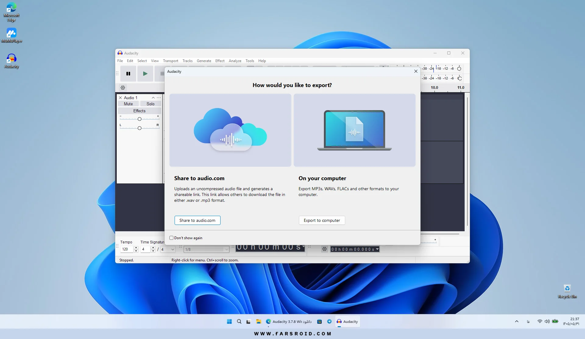Viewport: 585px width, 339px height.
Task: Close the Audio 1 track
Action: point(120,98)
